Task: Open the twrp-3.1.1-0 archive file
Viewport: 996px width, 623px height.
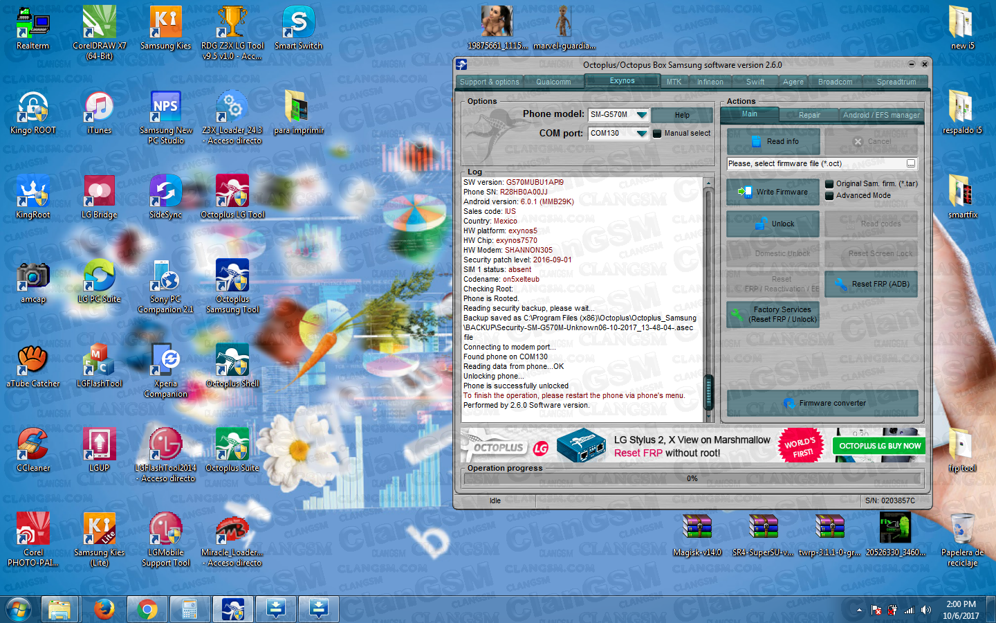Action: click(829, 534)
